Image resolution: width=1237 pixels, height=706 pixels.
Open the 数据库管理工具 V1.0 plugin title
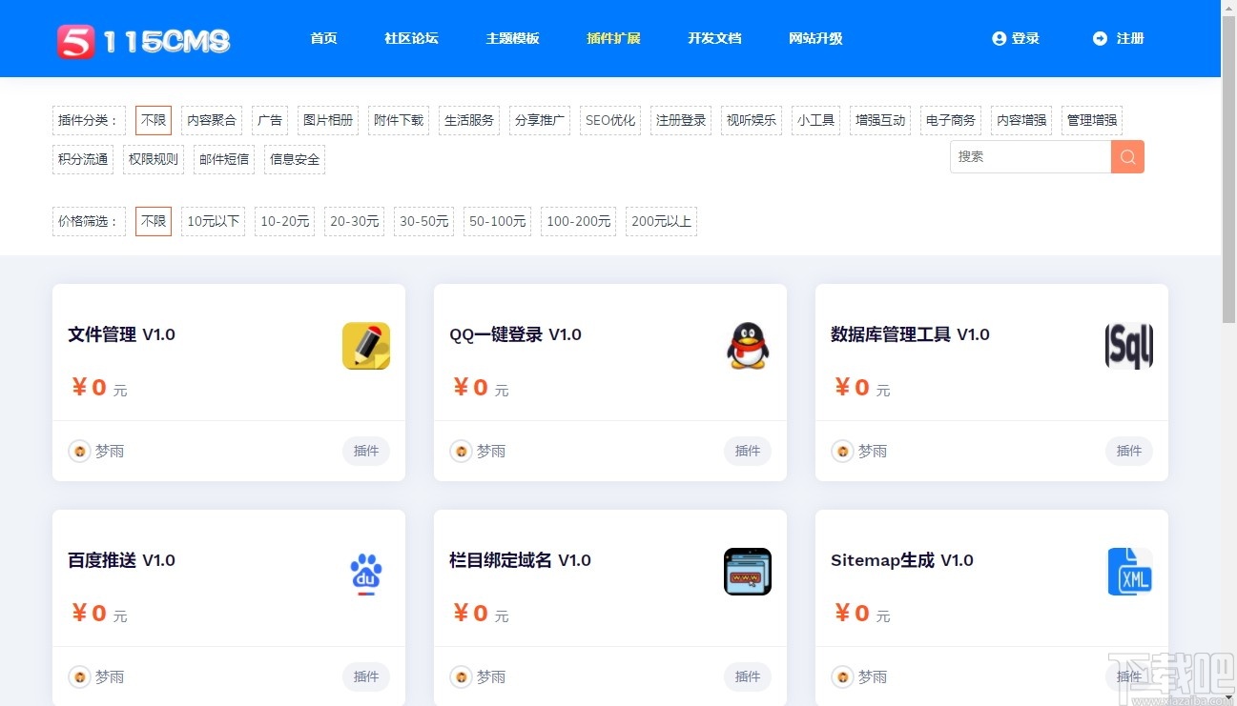[911, 334]
